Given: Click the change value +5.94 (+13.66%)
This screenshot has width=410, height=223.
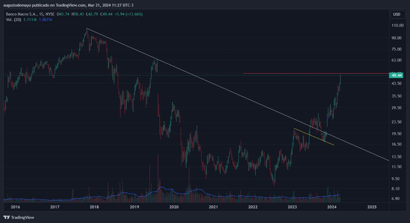Looking at the screenshot, I should pyautogui.click(x=129, y=14).
